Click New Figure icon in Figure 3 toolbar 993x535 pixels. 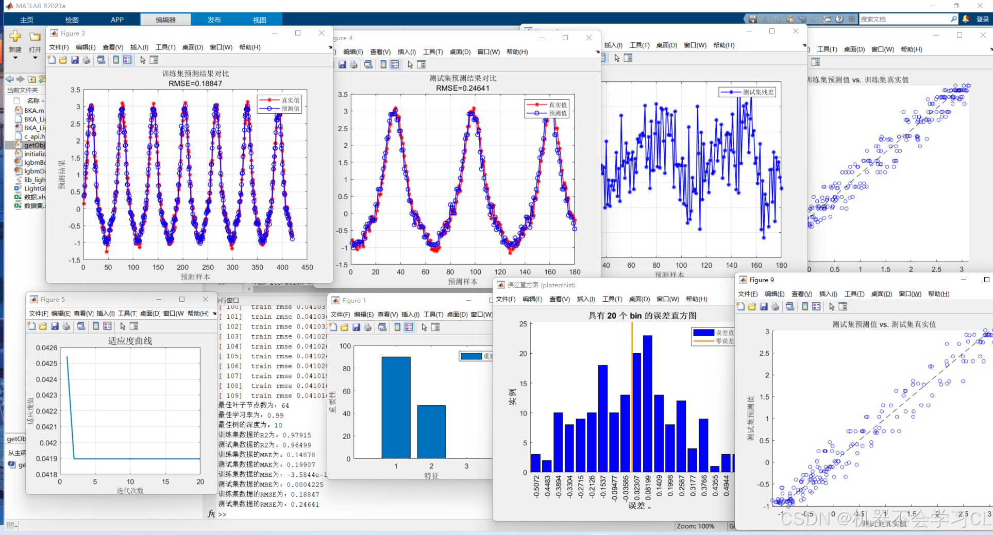point(52,60)
